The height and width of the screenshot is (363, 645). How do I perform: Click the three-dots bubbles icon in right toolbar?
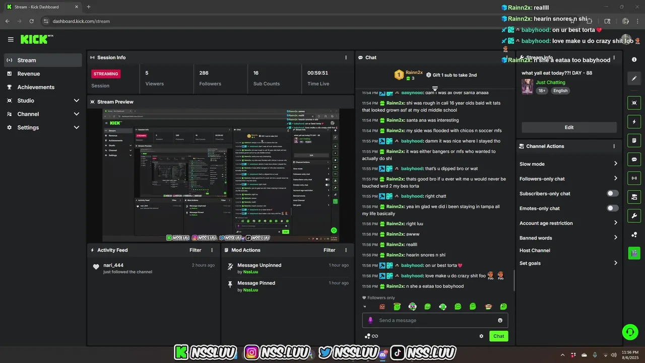coord(634,234)
